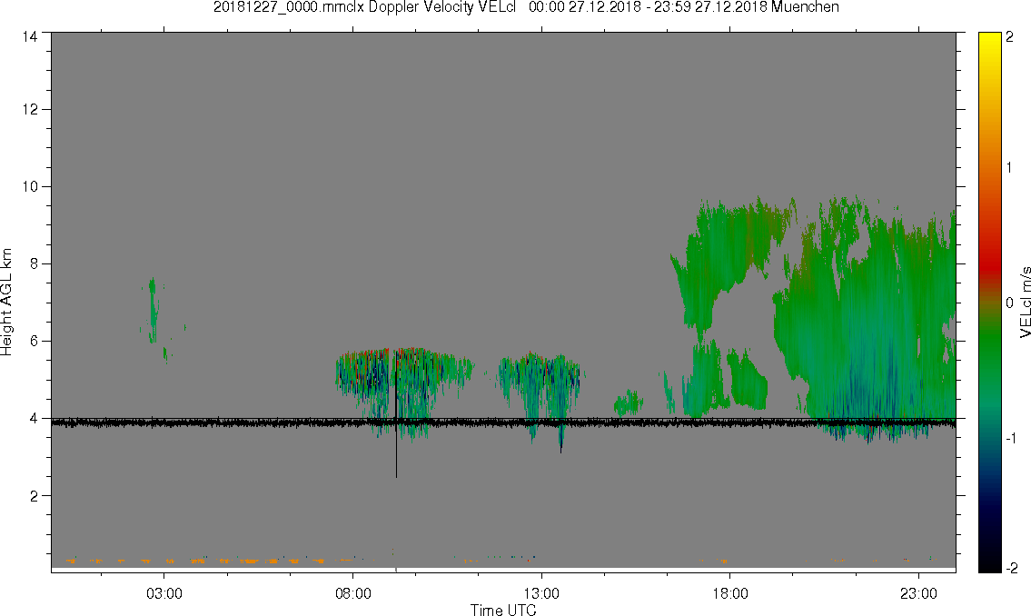Click the '18:00' time tick label

[x=729, y=593]
